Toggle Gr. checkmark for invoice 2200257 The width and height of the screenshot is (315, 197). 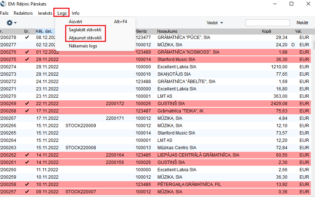(26, 192)
